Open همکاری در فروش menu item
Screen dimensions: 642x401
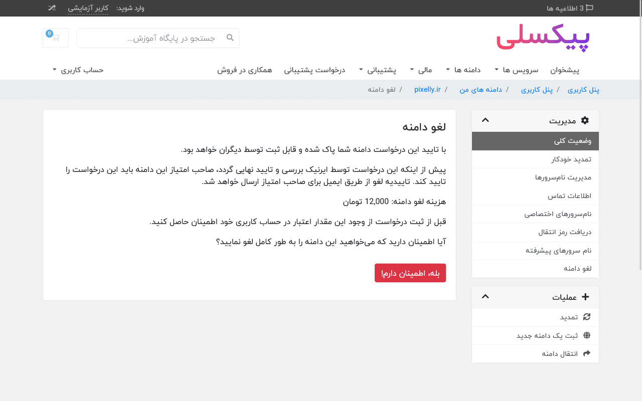245,70
